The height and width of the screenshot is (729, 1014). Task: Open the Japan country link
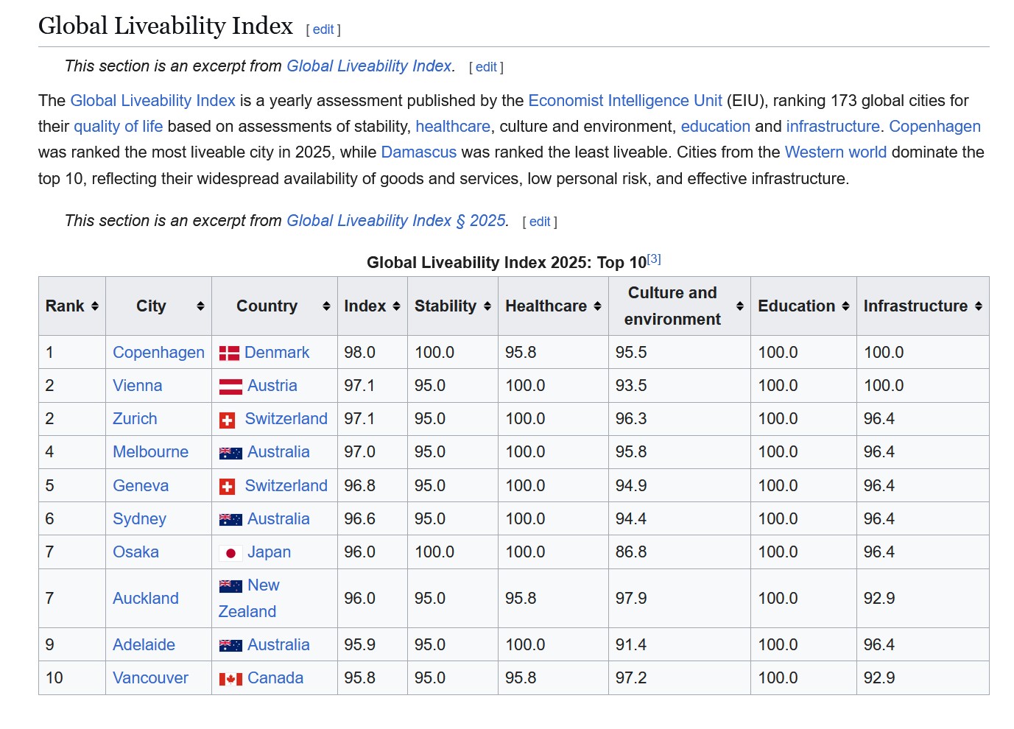[x=270, y=552]
